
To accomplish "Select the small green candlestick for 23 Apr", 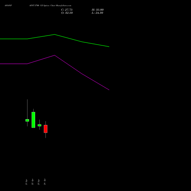I will point(39,125).
